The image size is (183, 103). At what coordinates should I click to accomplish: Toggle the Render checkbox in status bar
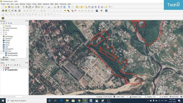pyautogui.click(x=163, y=97)
